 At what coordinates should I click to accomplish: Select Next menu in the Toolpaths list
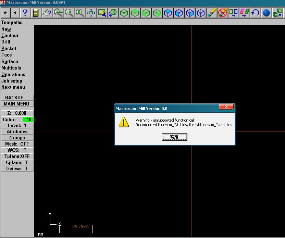point(13,87)
